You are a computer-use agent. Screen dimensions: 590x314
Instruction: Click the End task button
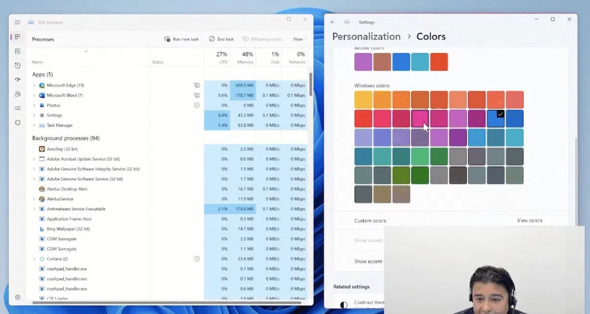point(221,39)
